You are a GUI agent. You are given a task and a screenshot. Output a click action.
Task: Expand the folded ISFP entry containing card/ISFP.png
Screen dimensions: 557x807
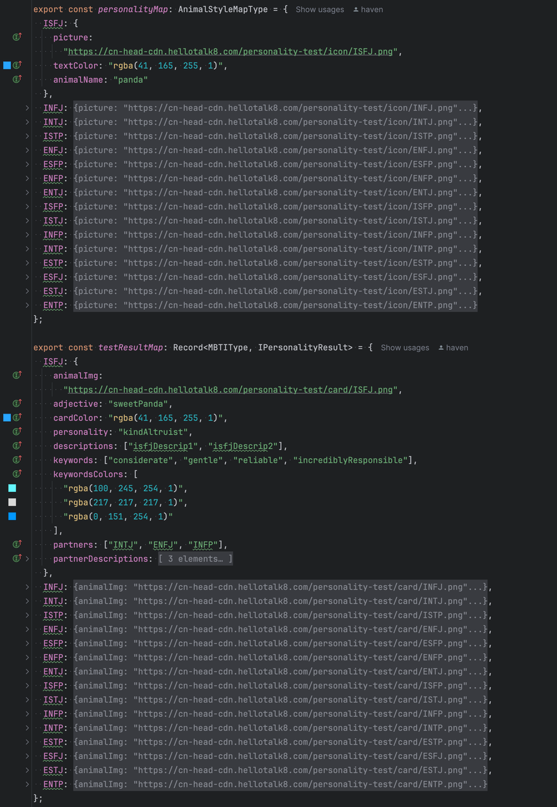[x=27, y=685]
